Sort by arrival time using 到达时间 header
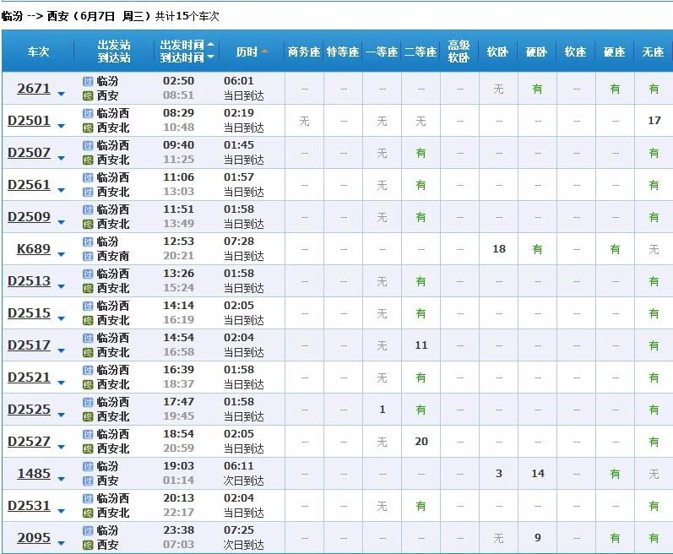The image size is (673, 554). 187,57
